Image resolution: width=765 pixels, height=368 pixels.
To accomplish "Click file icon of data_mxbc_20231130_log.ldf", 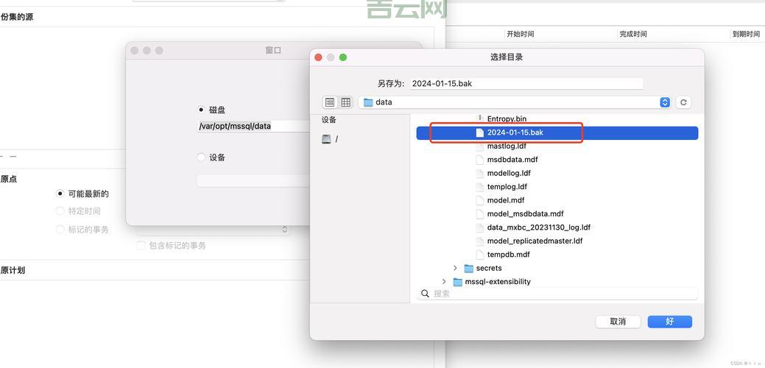I will (x=480, y=227).
